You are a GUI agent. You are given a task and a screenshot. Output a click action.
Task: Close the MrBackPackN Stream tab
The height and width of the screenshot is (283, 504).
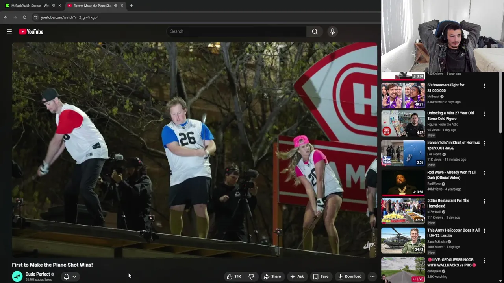pos(59,6)
